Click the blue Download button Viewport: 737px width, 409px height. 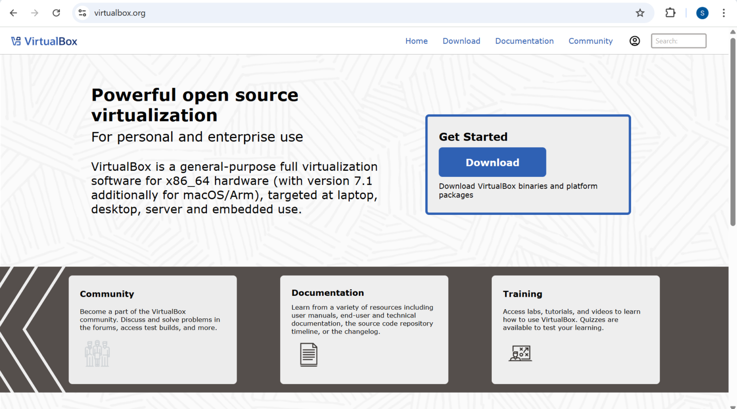(492, 162)
